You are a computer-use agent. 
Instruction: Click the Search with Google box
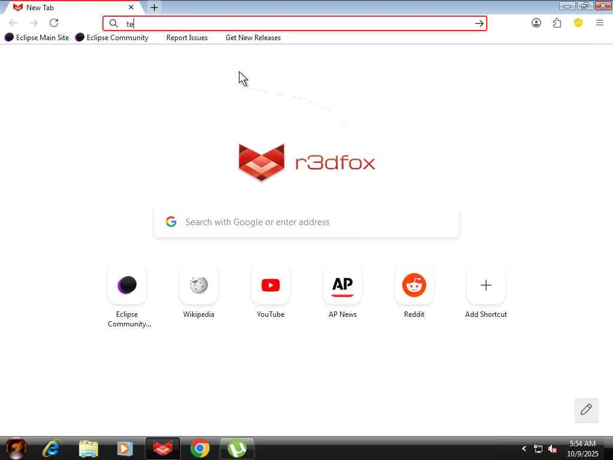(x=306, y=222)
